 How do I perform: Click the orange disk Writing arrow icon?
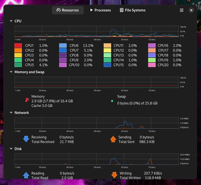tap(114, 175)
